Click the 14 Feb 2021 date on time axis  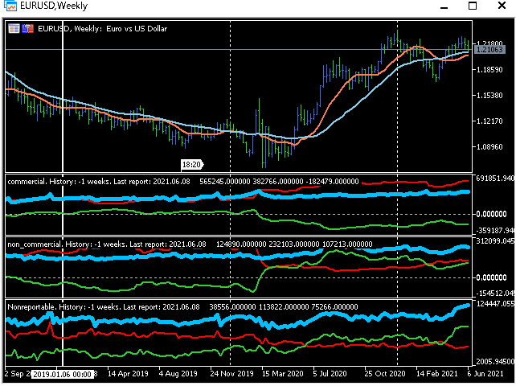tap(436, 374)
